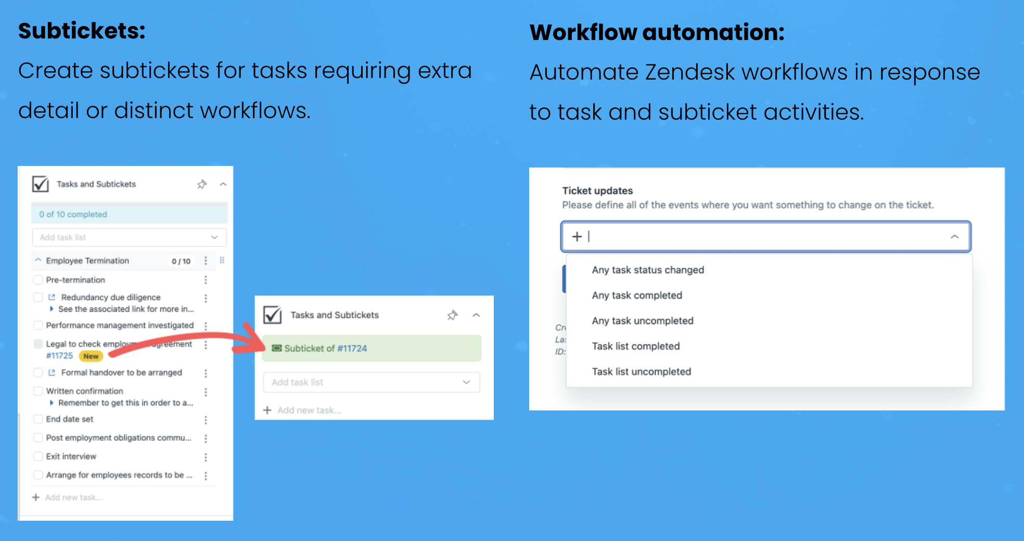Click plus icon beside left Add new task
Viewport: 1024px width, 541px height.
tap(36, 497)
